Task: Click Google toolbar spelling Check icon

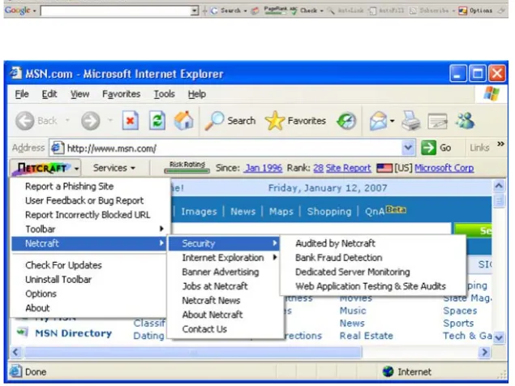Action: (x=294, y=11)
